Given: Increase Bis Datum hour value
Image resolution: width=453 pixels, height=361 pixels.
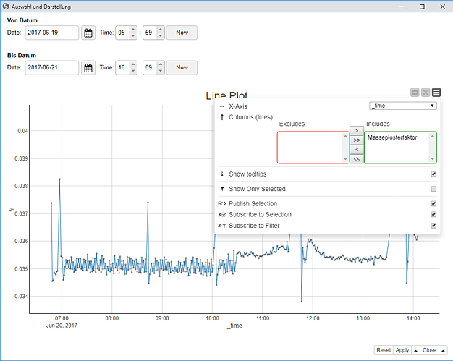Looking at the screenshot, I should [x=133, y=64].
